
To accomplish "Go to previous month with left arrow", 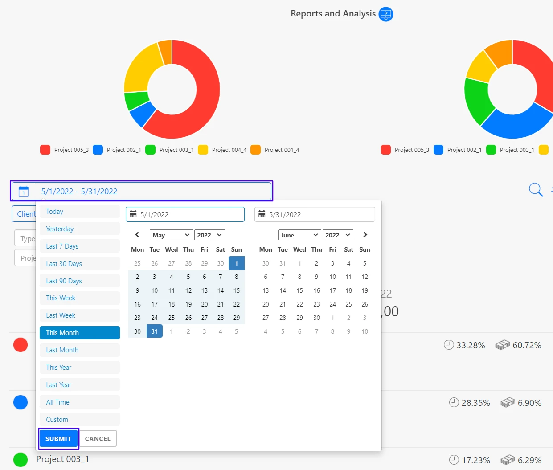I will click(137, 235).
